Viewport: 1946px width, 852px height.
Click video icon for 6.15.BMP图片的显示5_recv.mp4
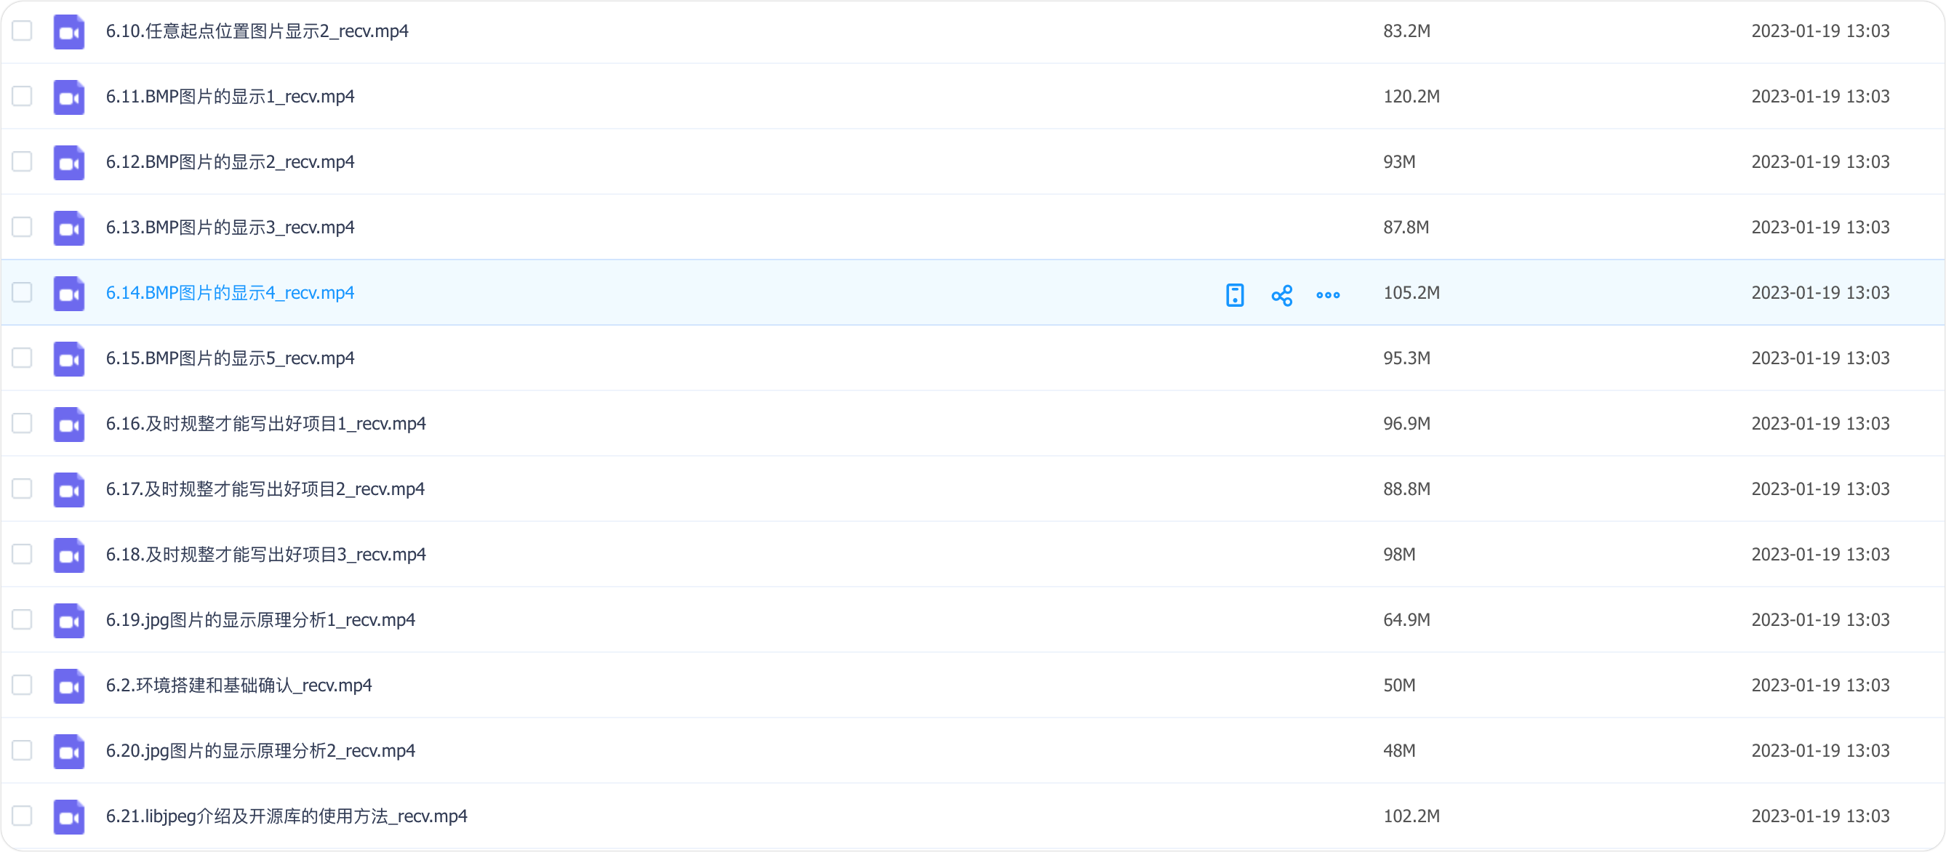(69, 359)
